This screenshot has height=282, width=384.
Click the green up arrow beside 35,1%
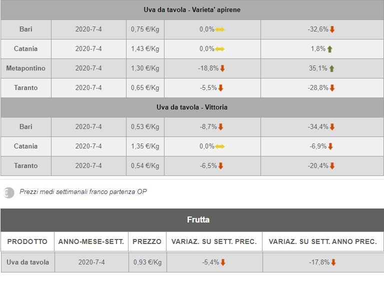tap(332, 68)
